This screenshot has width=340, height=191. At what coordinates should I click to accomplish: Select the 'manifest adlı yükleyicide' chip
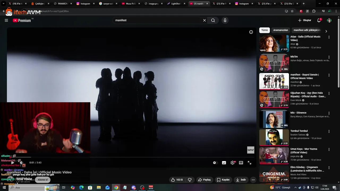[x=307, y=30]
